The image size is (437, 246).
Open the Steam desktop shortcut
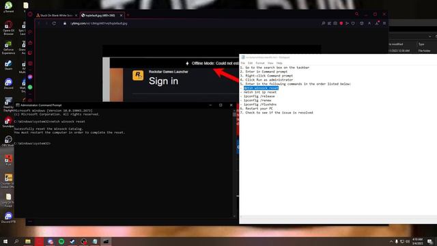pyautogui.click(x=8, y=66)
